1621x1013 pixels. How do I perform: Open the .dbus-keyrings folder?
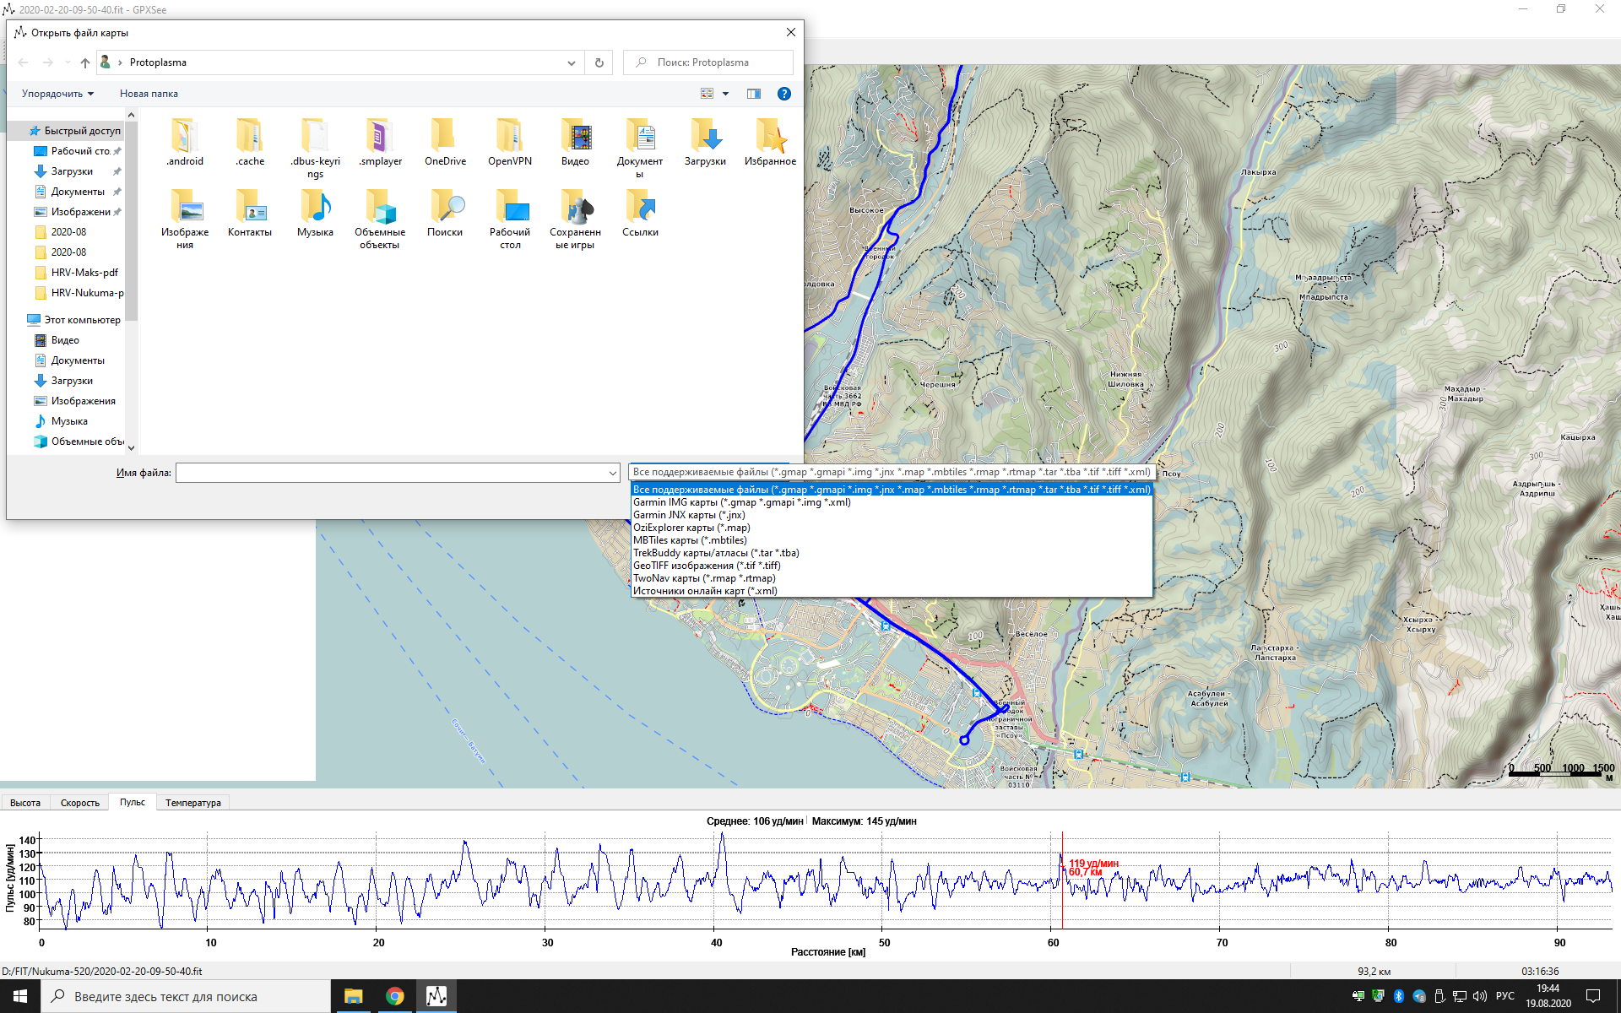click(315, 148)
